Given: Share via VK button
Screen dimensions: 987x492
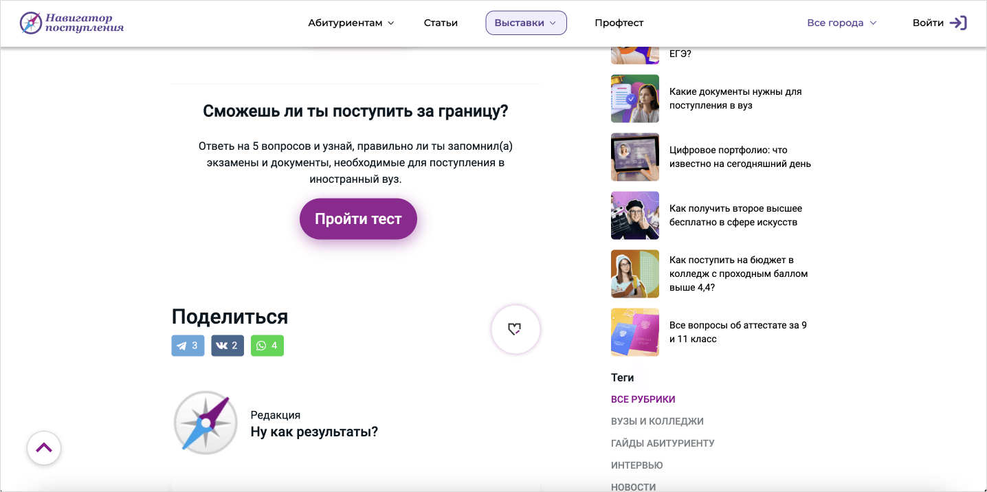Looking at the screenshot, I should click(x=228, y=346).
